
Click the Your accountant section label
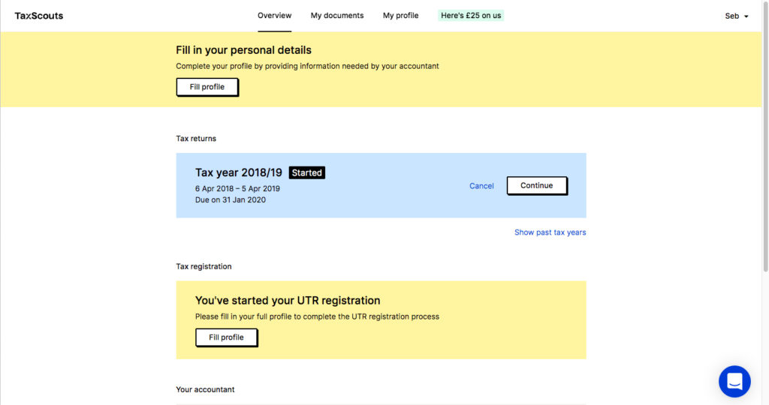[x=205, y=389]
